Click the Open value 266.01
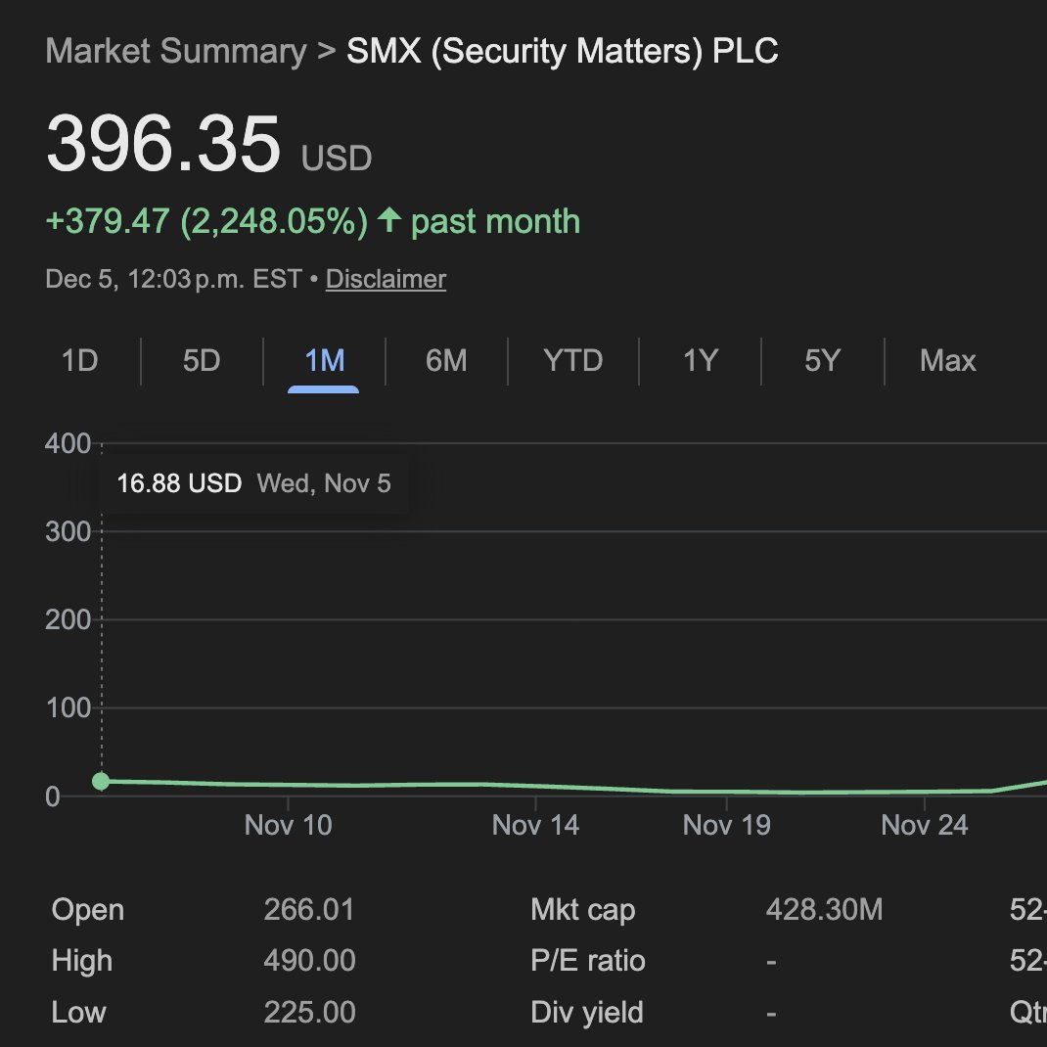 (x=309, y=910)
